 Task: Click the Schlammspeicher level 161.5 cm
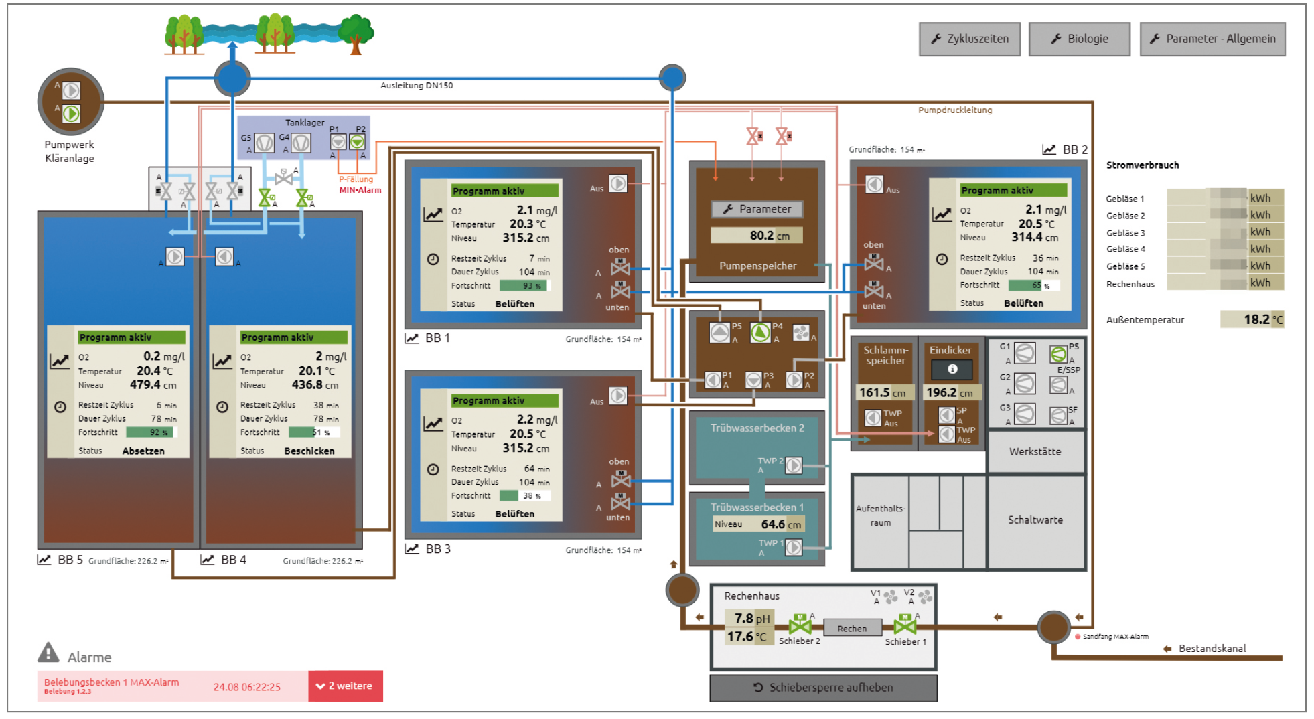(884, 393)
